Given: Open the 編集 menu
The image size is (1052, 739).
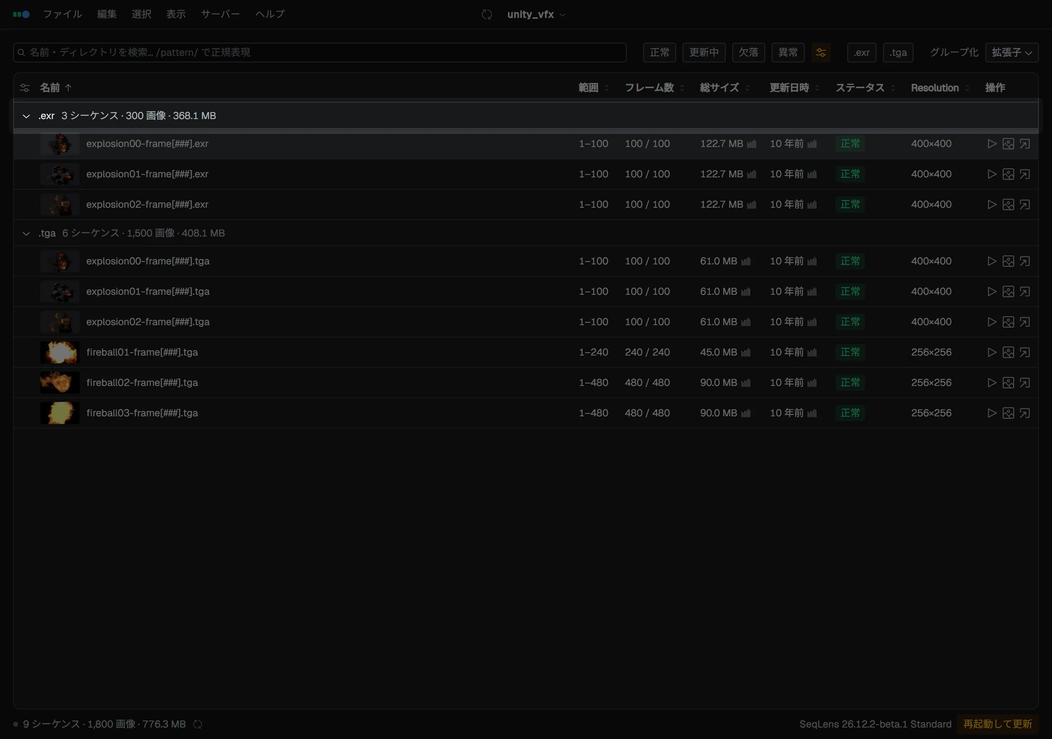Looking at the screenshot, I should [x=107, y=14].
